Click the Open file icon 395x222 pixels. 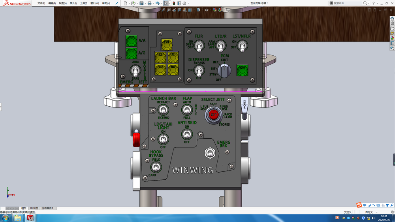pos(133,3)
